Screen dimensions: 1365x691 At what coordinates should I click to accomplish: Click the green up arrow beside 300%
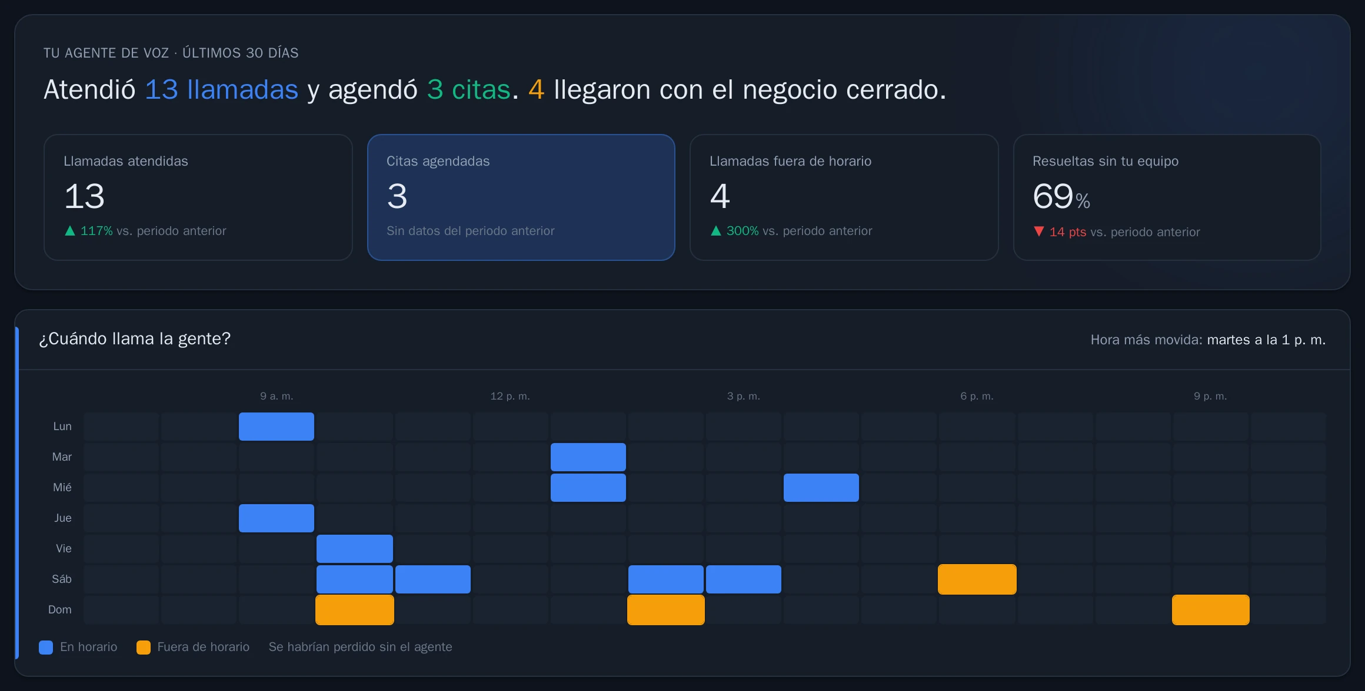tap(716, 231)
